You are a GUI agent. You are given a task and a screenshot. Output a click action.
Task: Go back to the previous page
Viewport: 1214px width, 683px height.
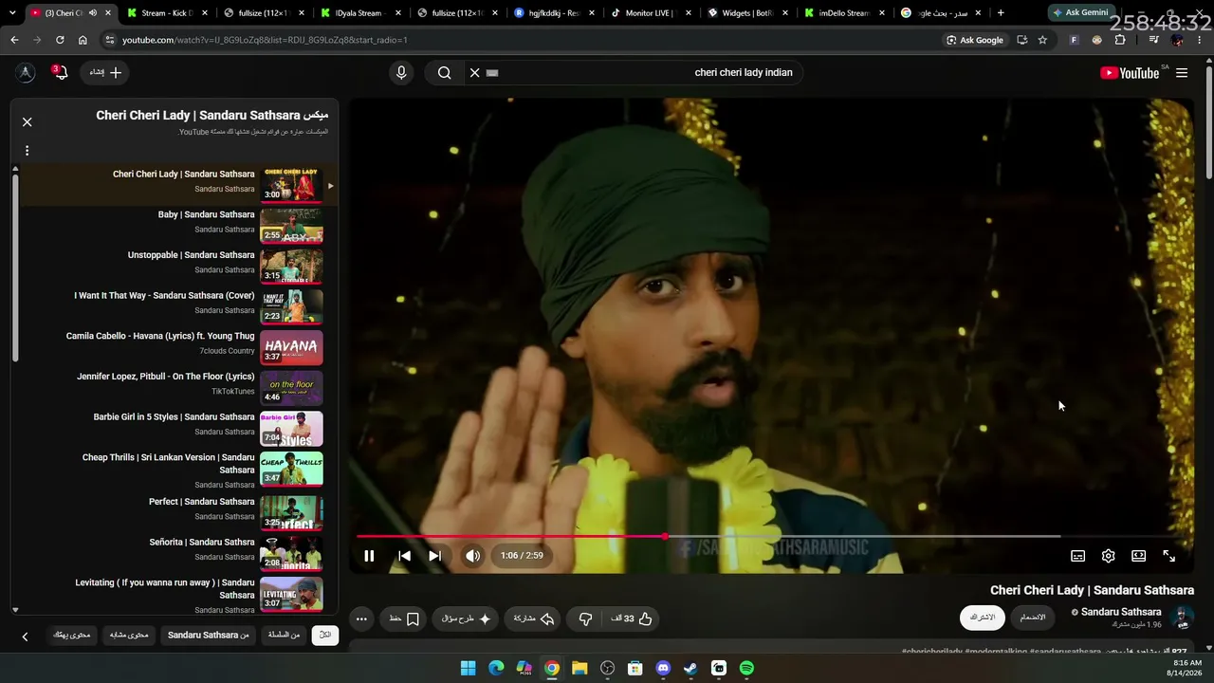(14, 40)
